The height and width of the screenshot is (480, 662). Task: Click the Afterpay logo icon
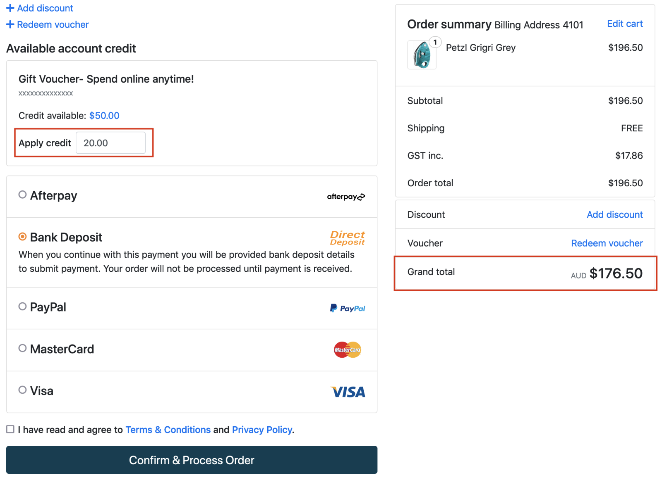346,197
